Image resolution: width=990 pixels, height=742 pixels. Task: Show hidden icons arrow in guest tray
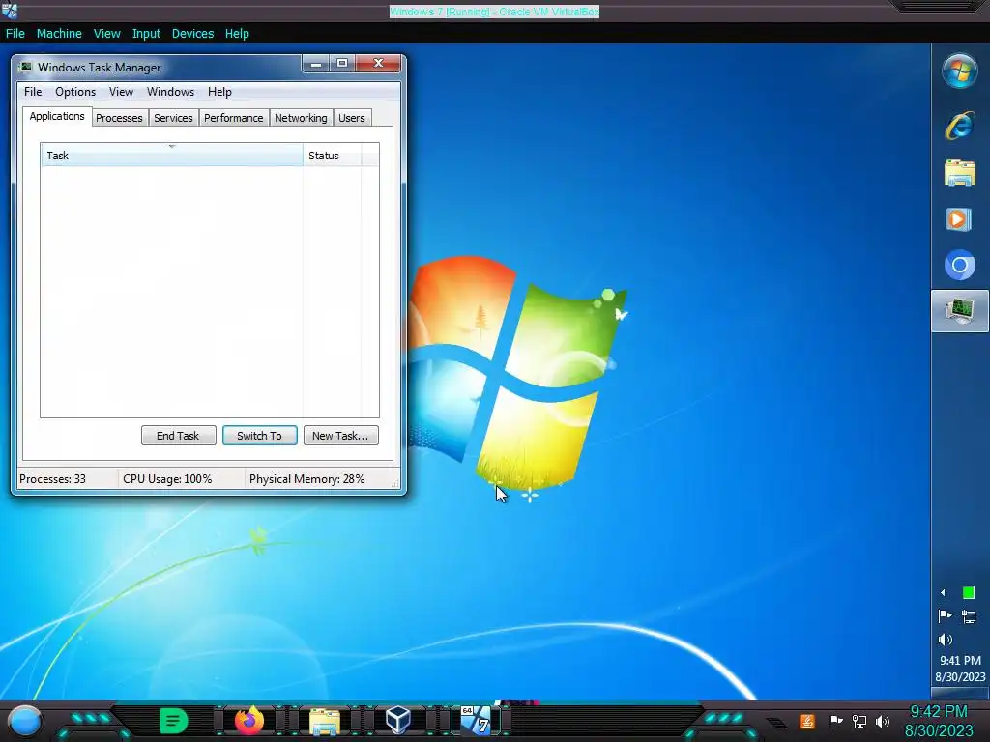click(x=944, y=592)
